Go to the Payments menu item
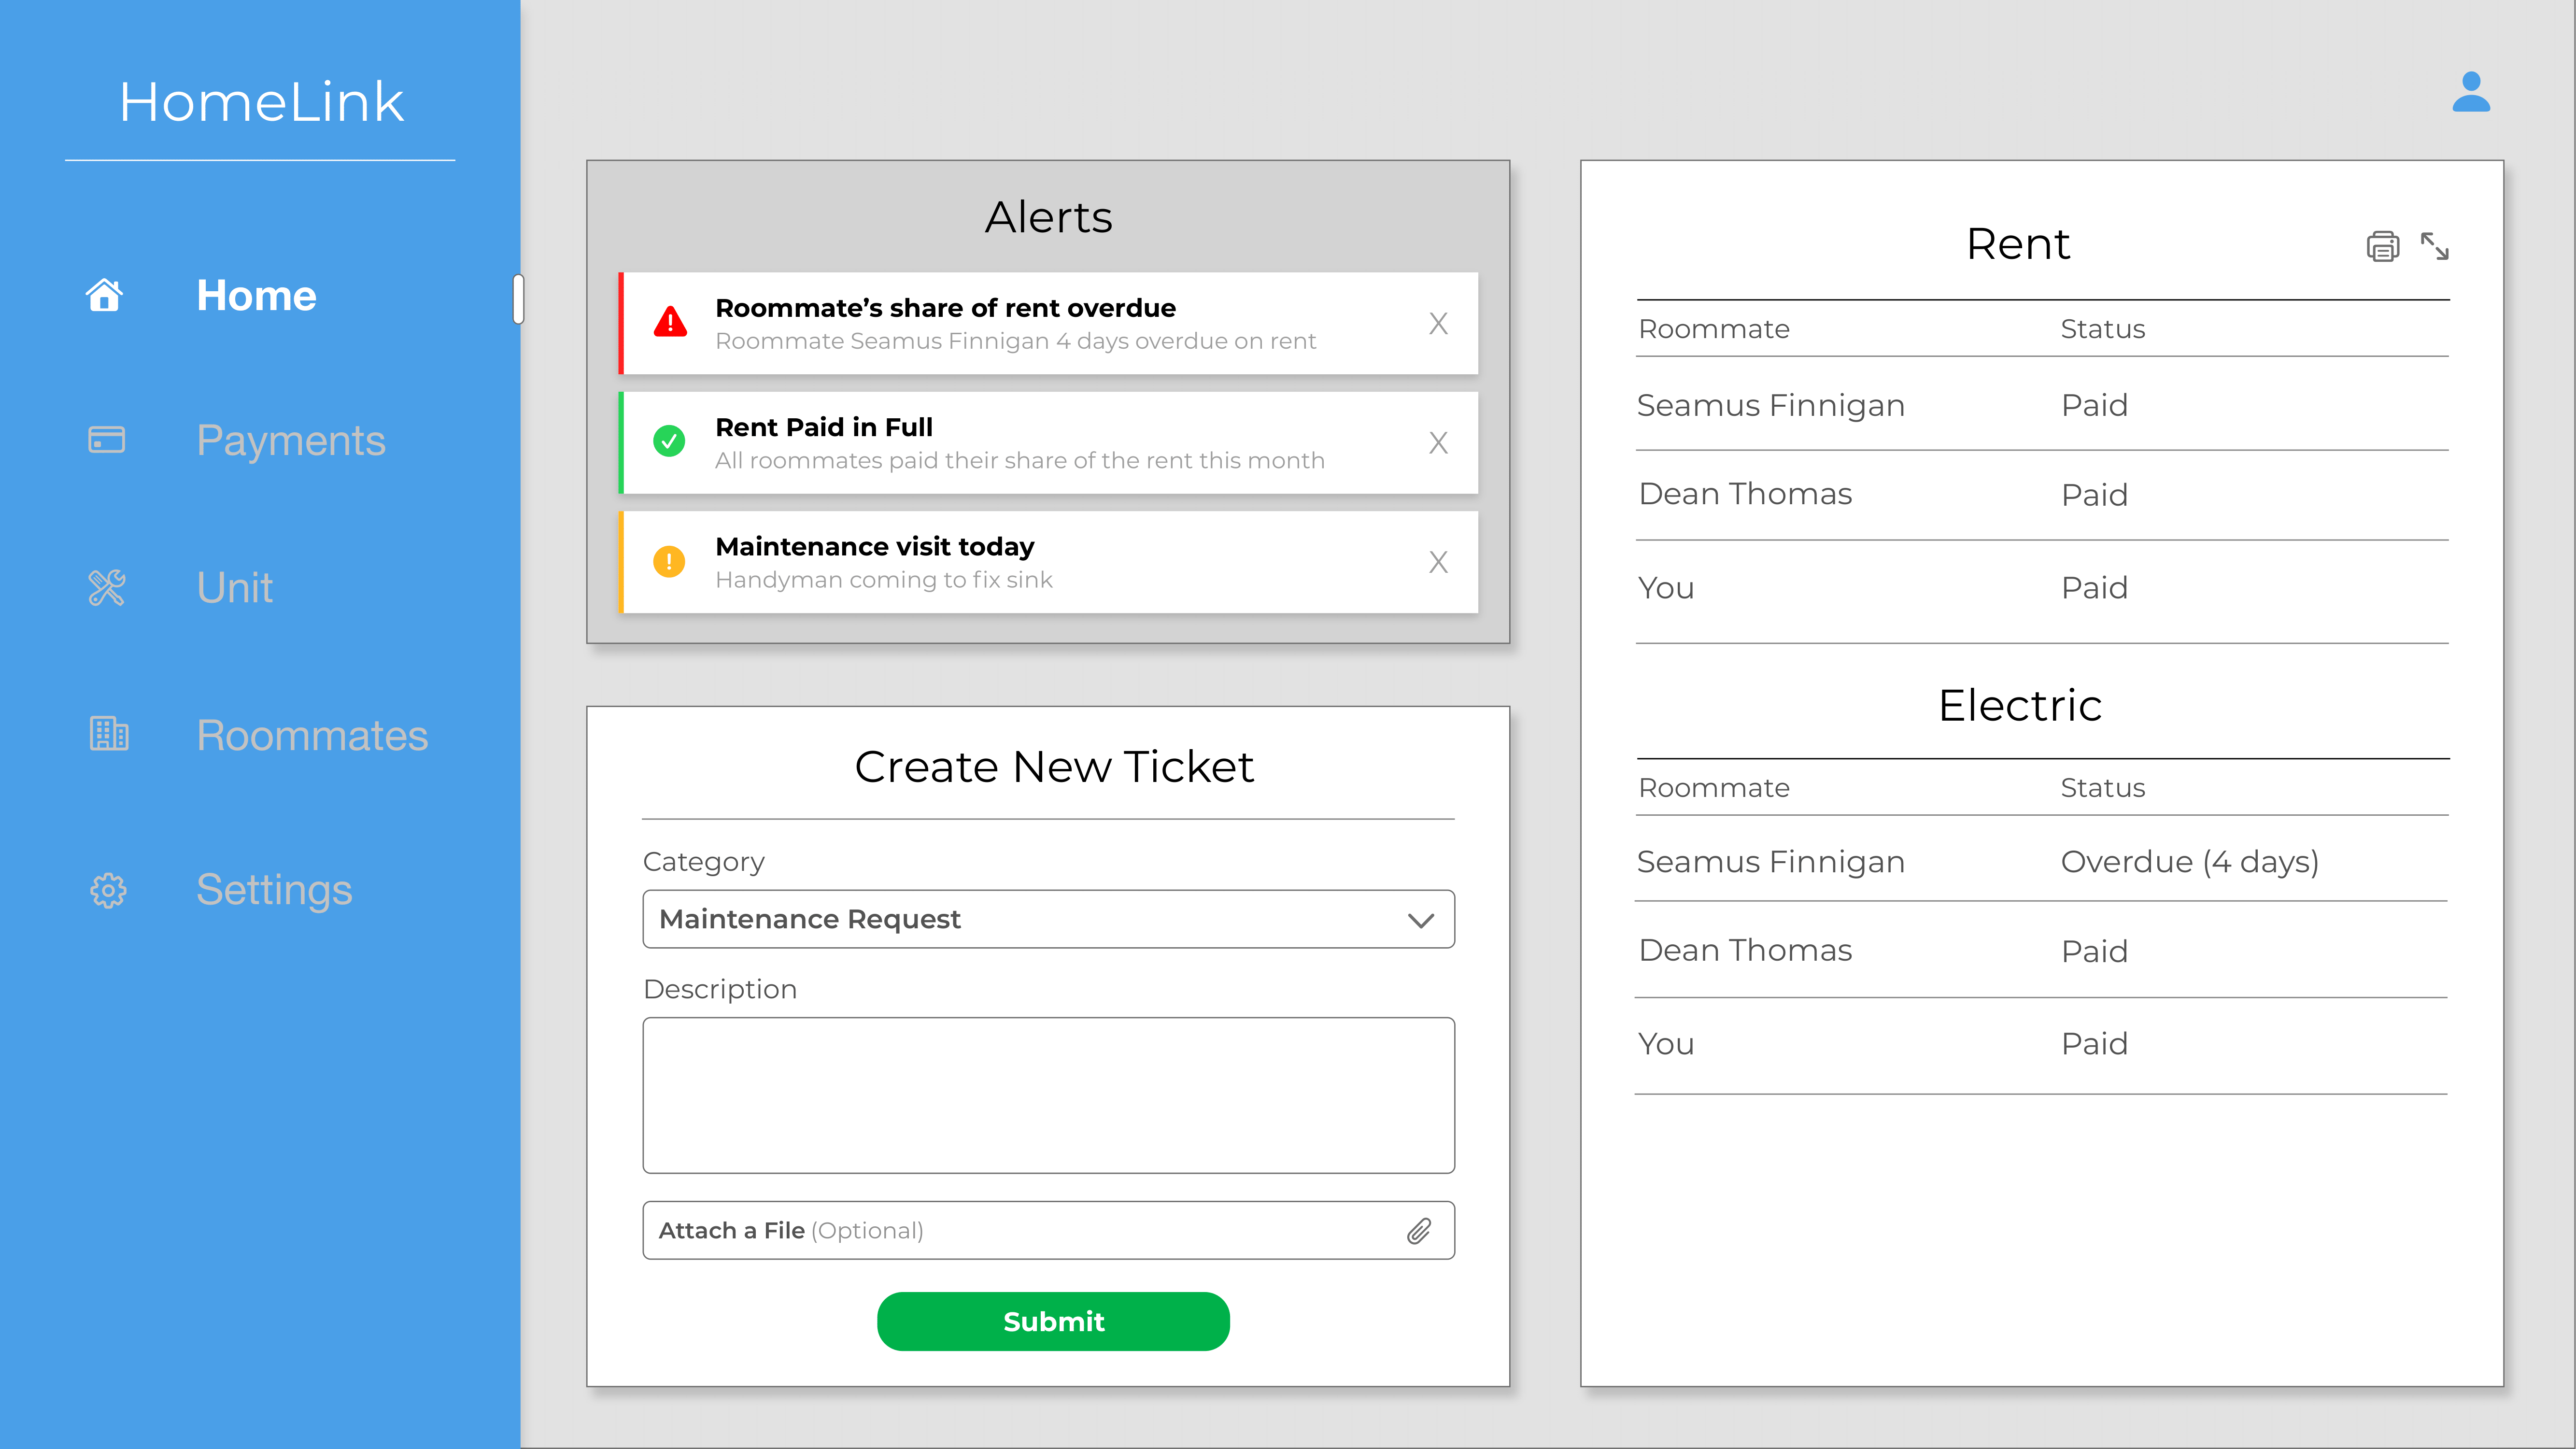The image size is (2576, 1449). point(290,440)
